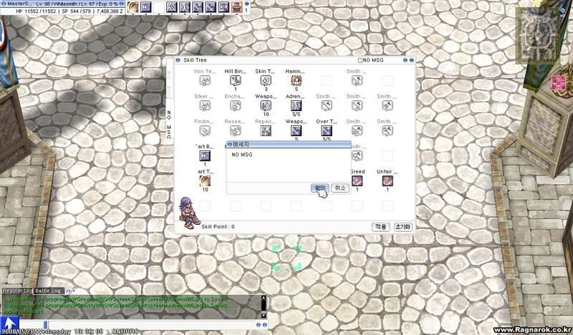The height and width of the screenshot is (335, 573).
Task: Switch to the Regular Log tab
Action: 17,291
